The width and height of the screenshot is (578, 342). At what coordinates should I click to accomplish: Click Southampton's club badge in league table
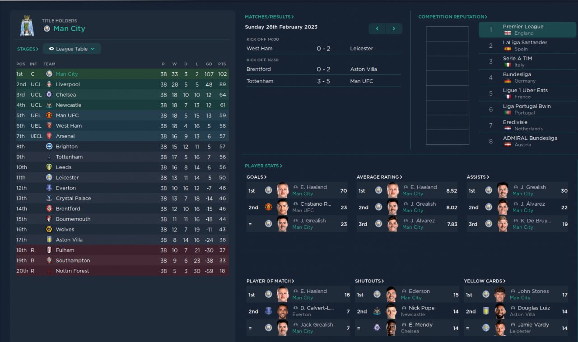(x=49, y=261)
